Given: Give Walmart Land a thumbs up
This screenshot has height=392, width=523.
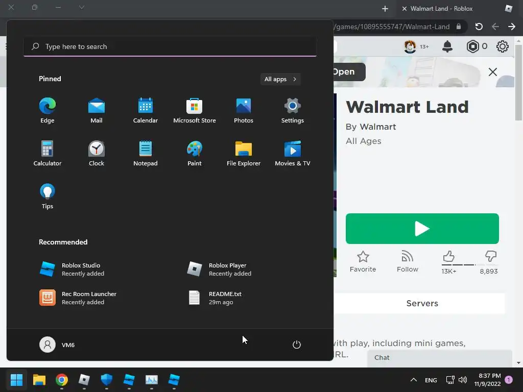Looking at the screenshot, I should click(x=448, y=257).
